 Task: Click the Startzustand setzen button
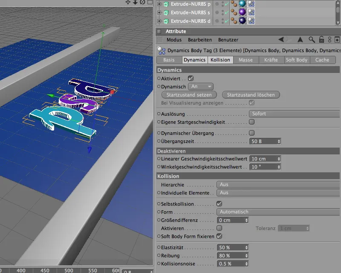189,95
